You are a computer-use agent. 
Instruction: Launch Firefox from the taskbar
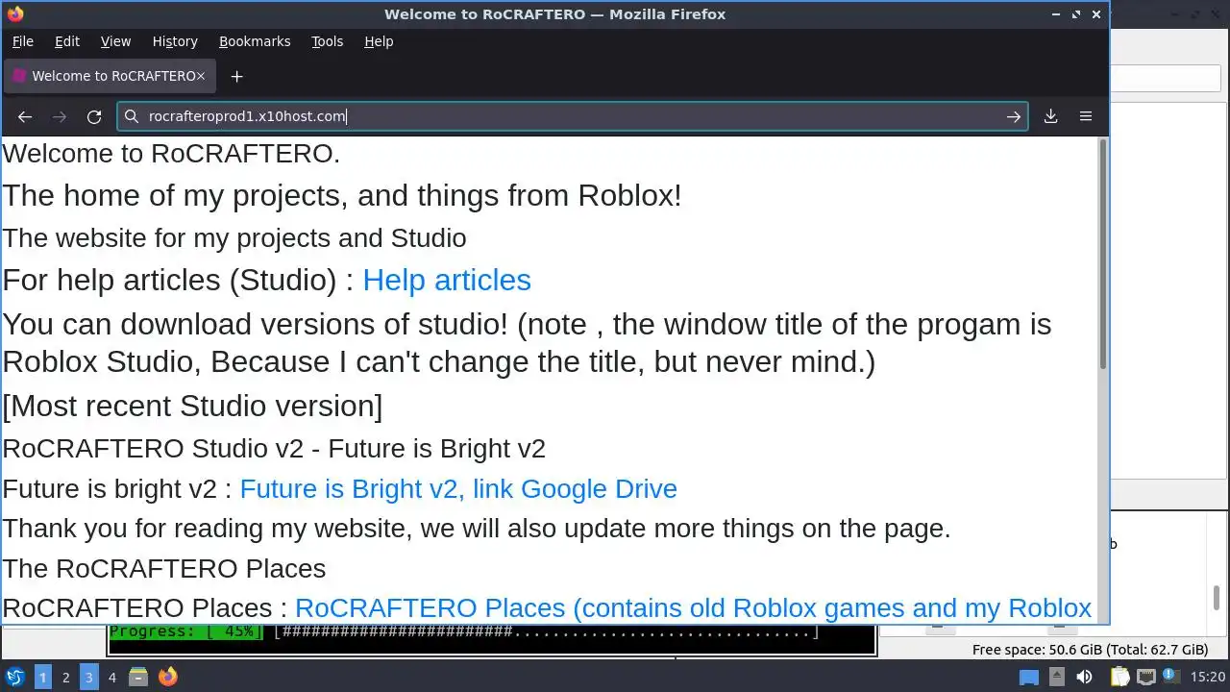pyautogui.click(x=168, y=677)
